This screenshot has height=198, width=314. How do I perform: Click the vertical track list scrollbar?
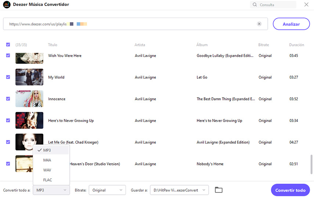311,164
